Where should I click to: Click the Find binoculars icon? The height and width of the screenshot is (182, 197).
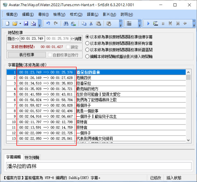tap(66, 23)
